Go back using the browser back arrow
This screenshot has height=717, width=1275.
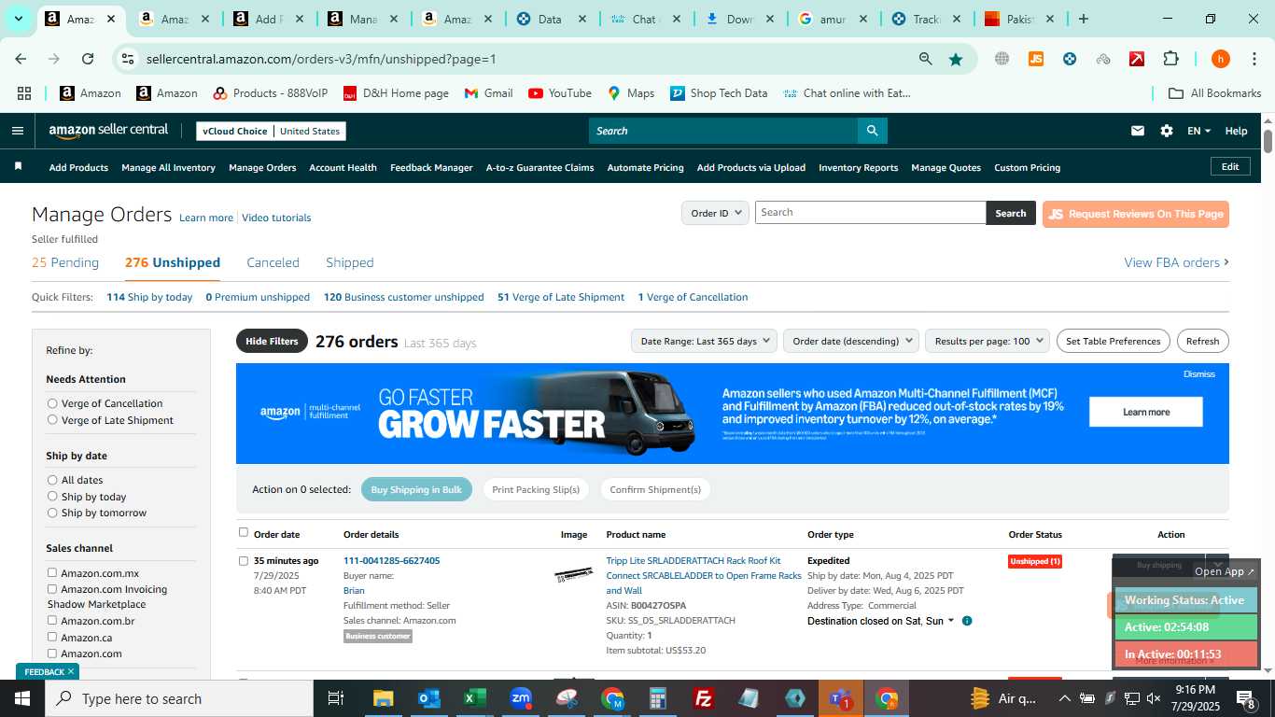[x=21, y=59]
